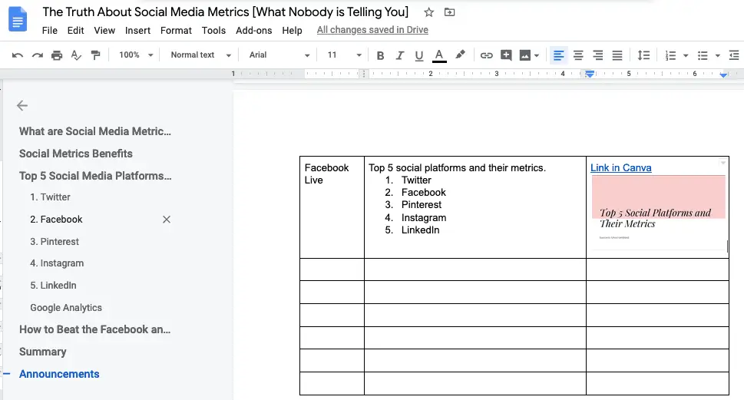Go to Top 5 Social Media Platforms heading
Viewport: 744px width, 400px height.
95,176
